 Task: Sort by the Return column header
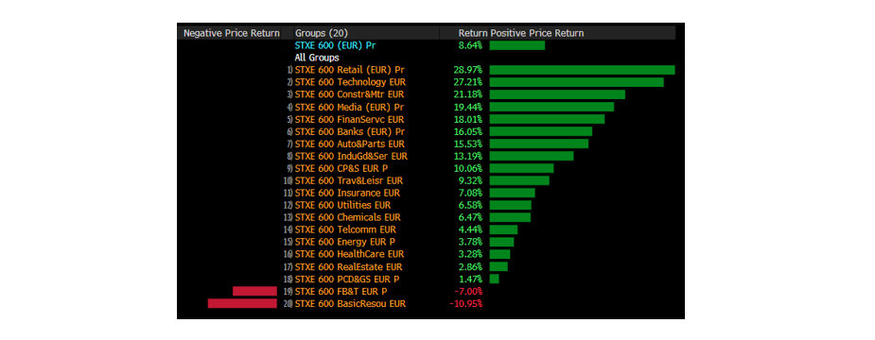click(x=473, y=33)
